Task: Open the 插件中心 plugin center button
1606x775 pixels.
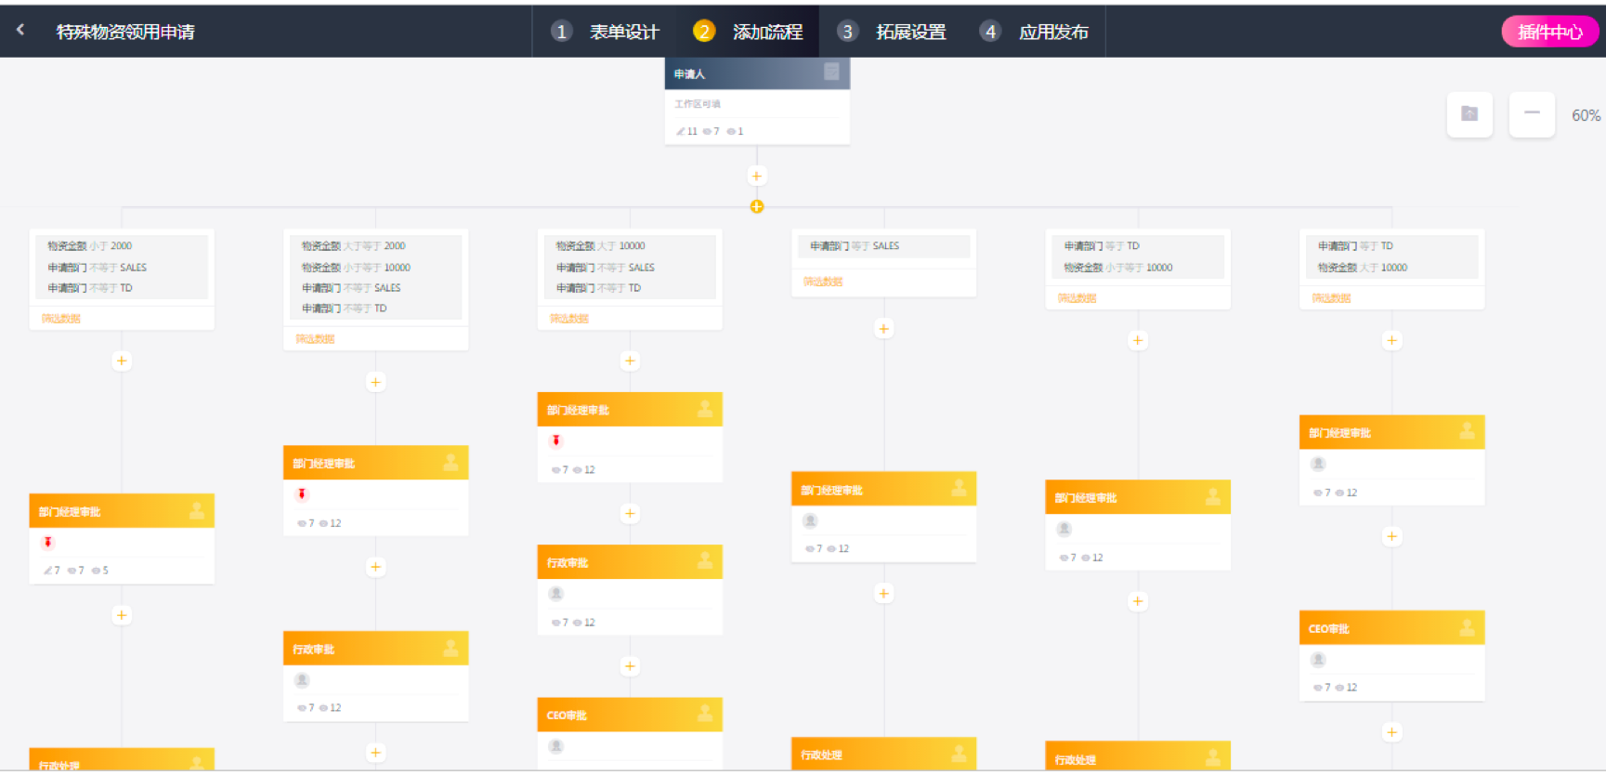Action: tap(1549, 32)
